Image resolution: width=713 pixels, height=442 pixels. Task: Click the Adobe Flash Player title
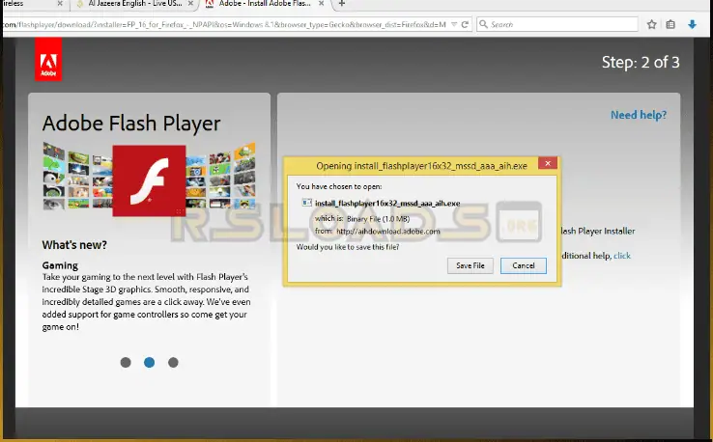tap(131, 124)
